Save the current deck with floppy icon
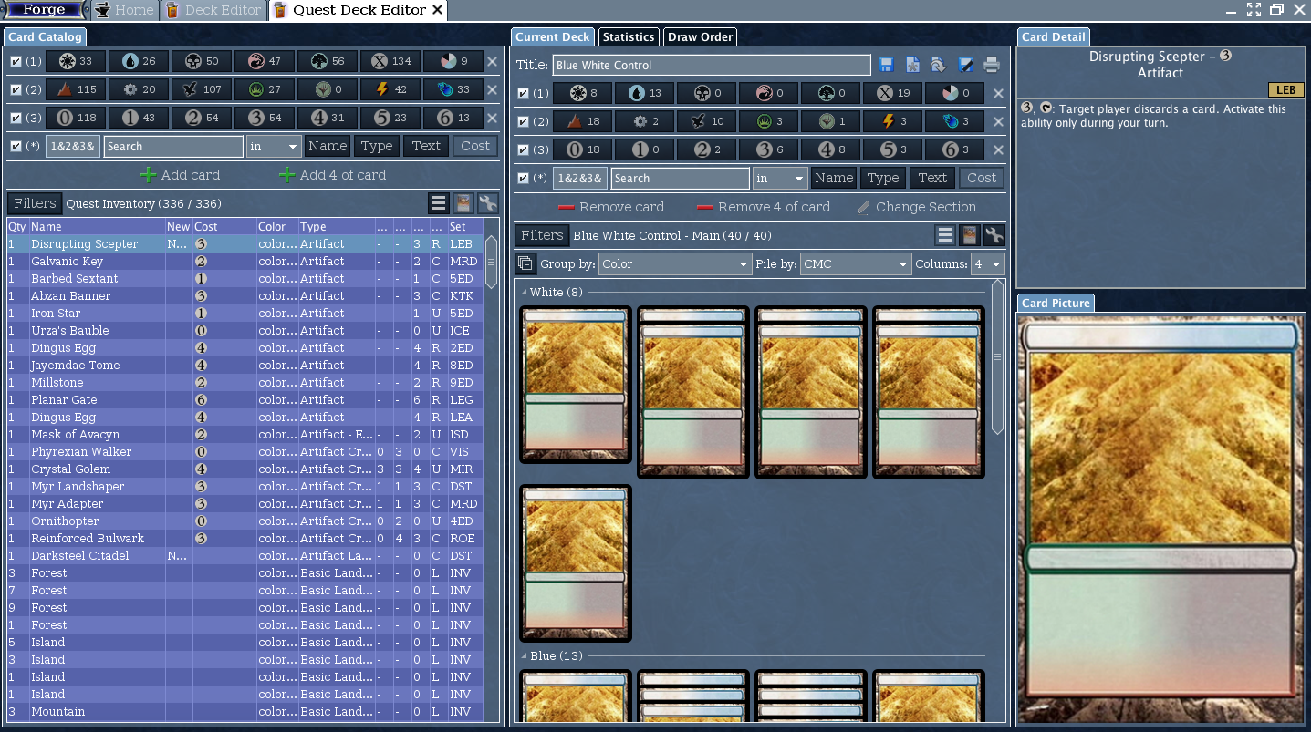Viewport: 1311px width, 732px height. tap(886, 66)
